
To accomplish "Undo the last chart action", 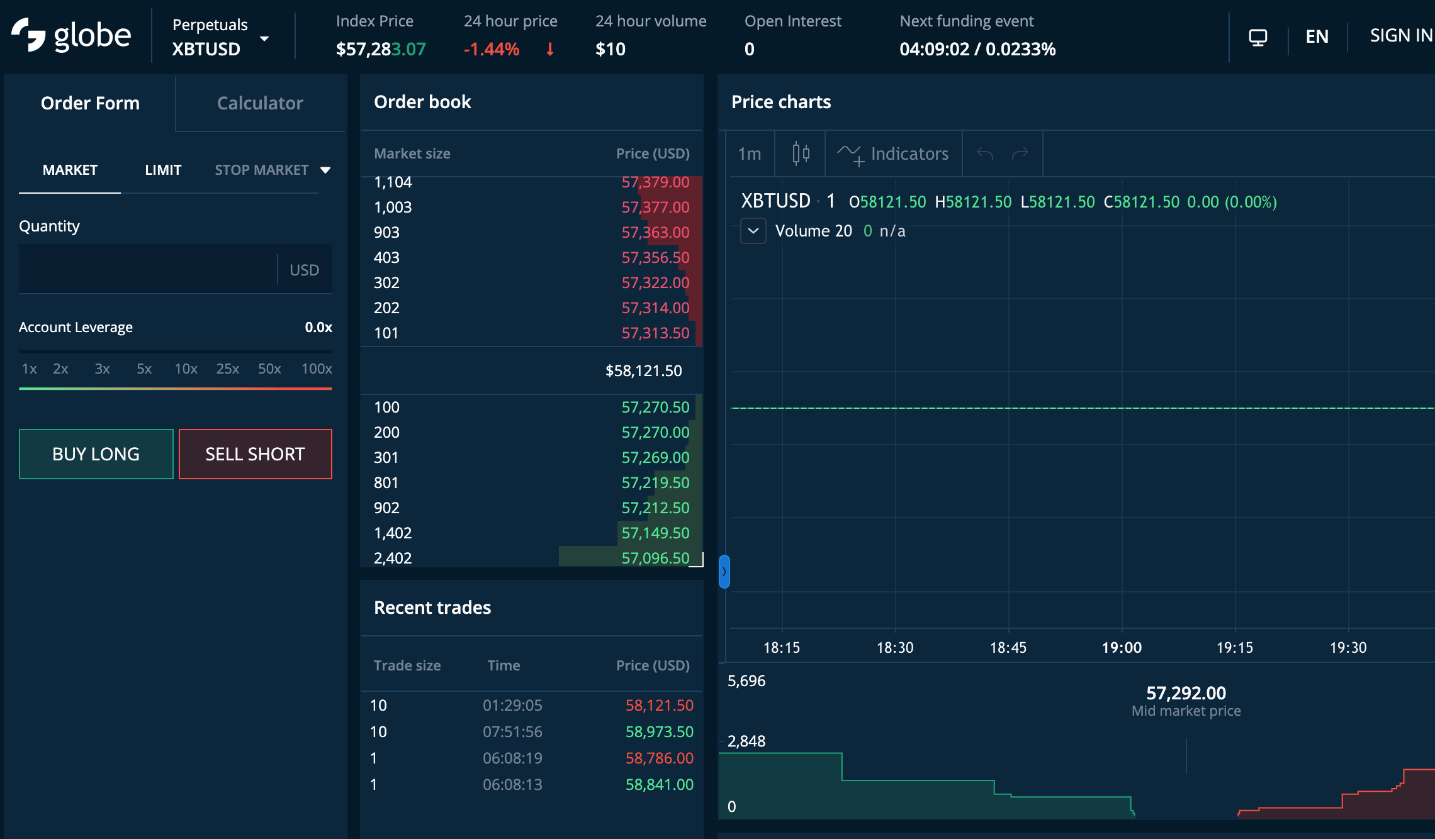I will tap(985, 153).
